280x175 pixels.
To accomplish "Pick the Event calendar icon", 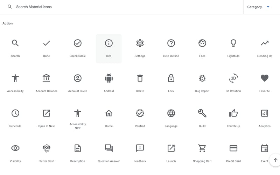I will pyautogui.click(x=265, y=148).
